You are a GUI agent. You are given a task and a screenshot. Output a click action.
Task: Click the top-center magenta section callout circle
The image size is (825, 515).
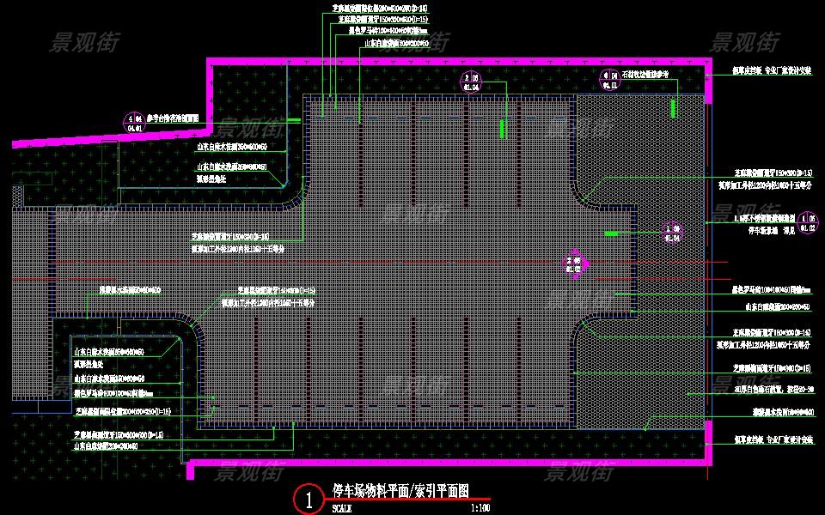pyautogui.click(x=472, y=82)
